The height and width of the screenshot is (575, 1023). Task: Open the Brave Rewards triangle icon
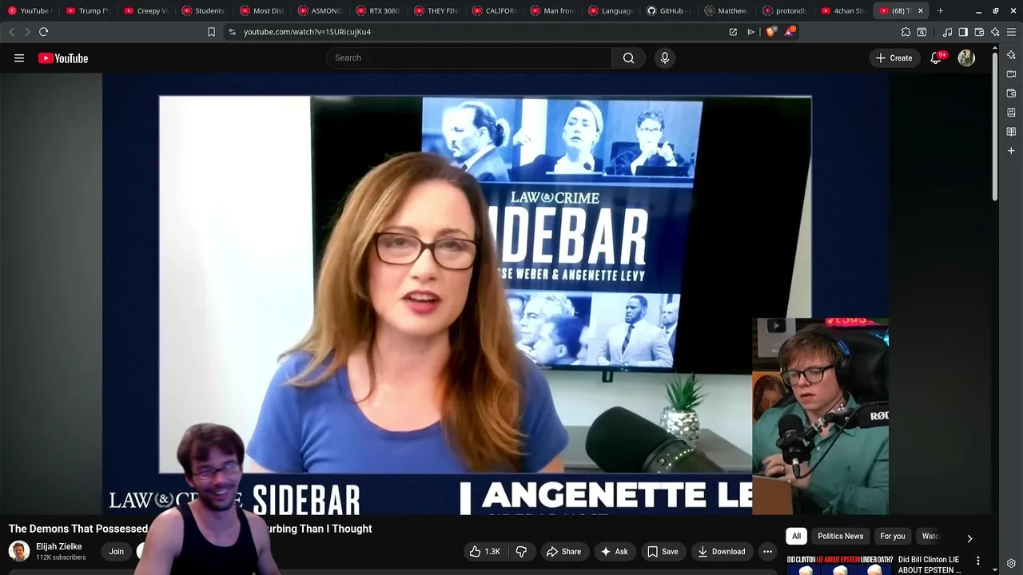click(790, 32)
